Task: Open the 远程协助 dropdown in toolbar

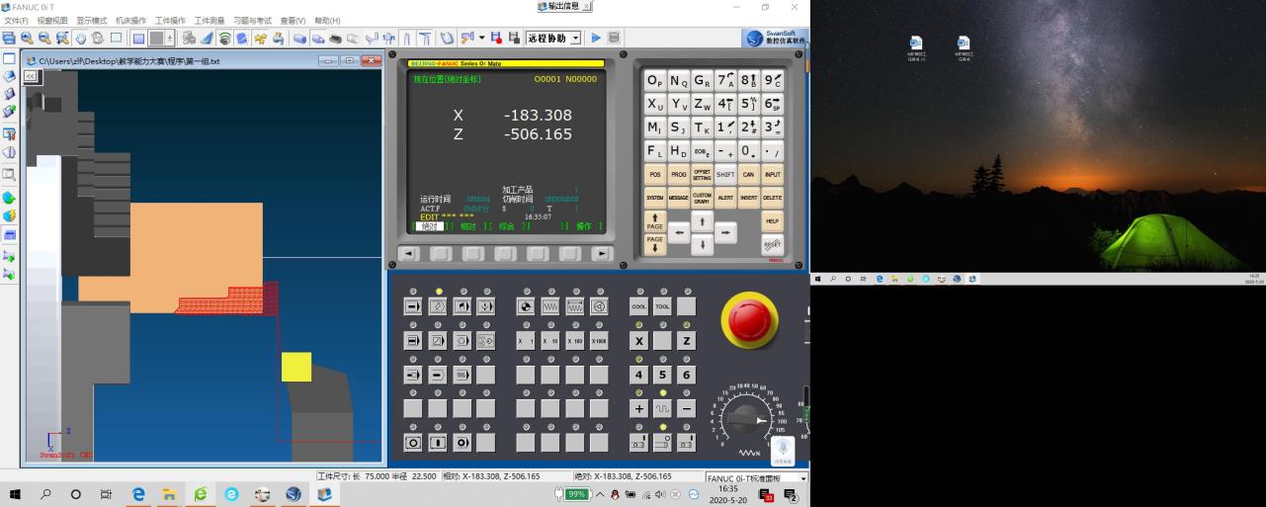Action: (x=575, y=38)
